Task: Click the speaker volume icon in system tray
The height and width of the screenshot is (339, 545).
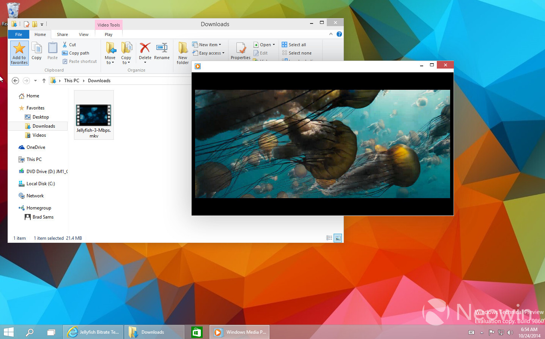Action: (x=510, y=332)
